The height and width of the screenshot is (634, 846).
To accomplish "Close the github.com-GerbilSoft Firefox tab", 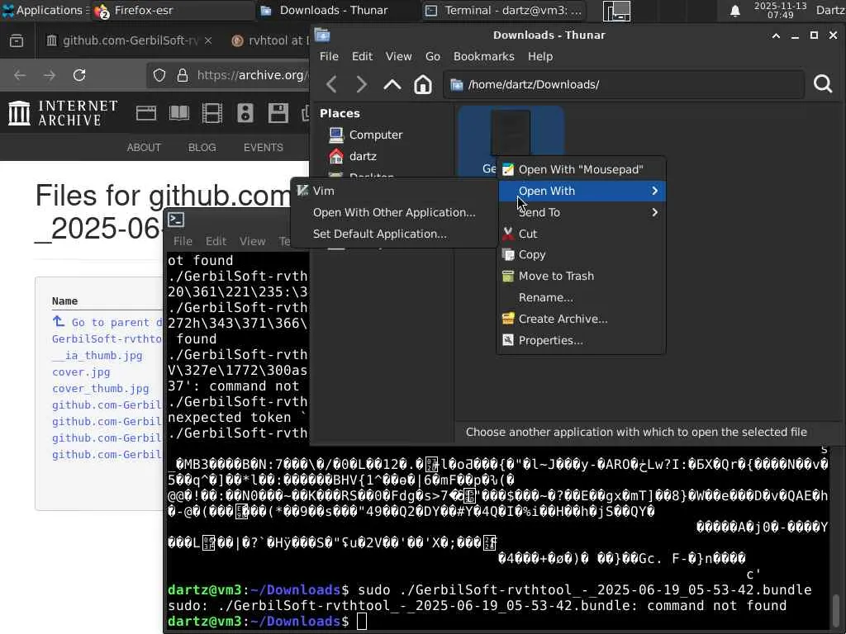I will point(207,41).
